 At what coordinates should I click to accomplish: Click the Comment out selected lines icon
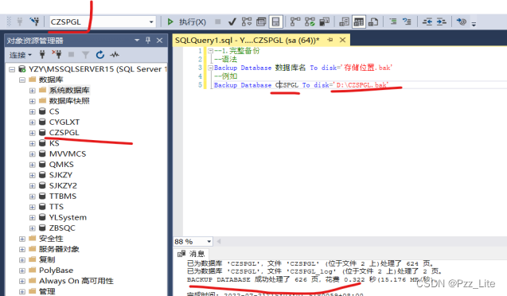(x=393, y=22)
